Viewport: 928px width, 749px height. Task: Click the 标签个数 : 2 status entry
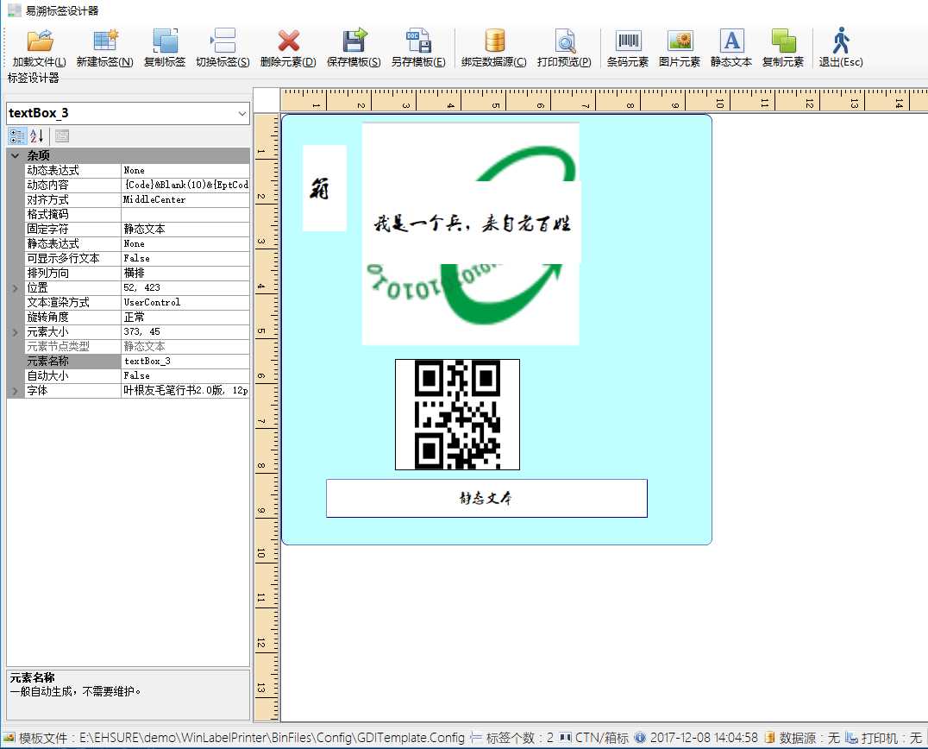pos(520,738)
